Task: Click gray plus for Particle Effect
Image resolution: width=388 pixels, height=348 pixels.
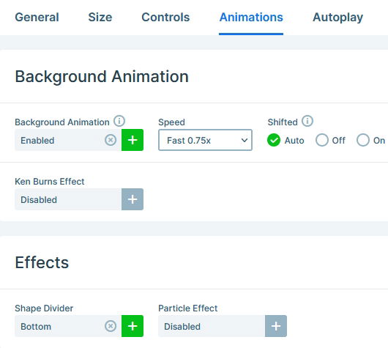Action: tap(276, 326)
